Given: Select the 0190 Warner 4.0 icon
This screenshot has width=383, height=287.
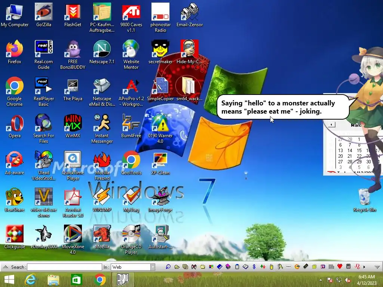Looking at the screenshot, I should (x=160, y=129).
